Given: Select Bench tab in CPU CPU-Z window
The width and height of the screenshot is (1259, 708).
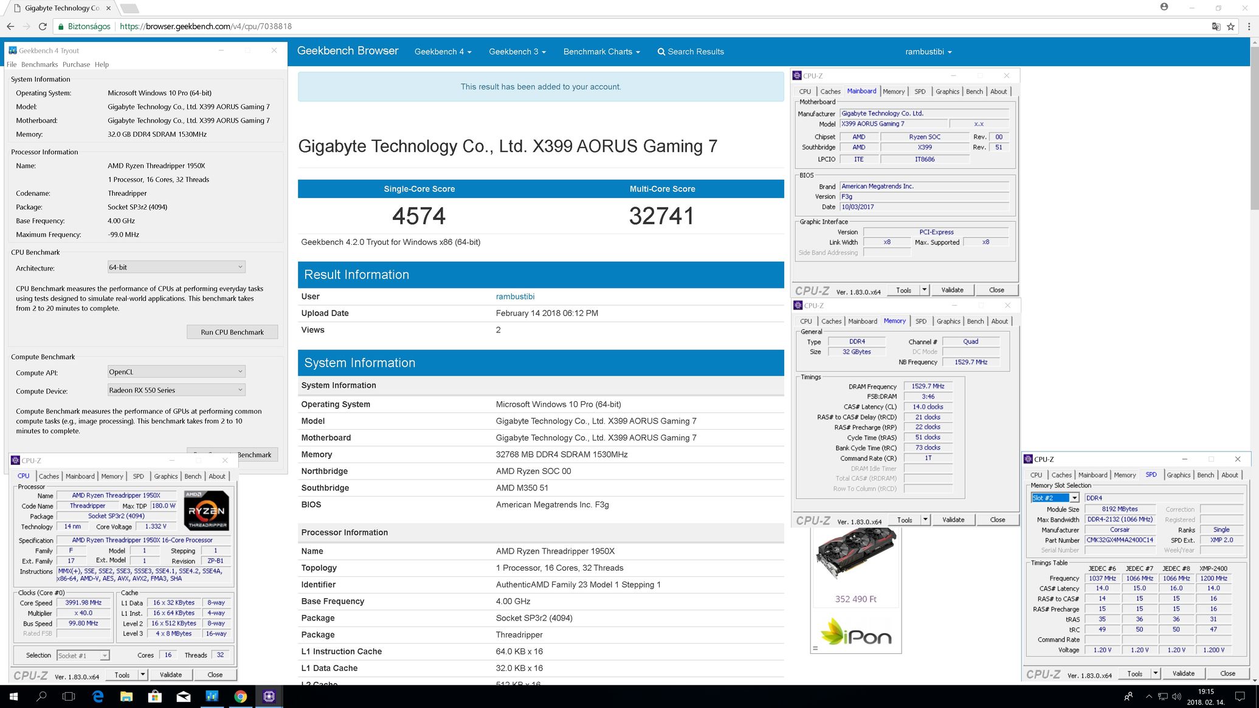Looking at the screenshot, I should [193, 476].
